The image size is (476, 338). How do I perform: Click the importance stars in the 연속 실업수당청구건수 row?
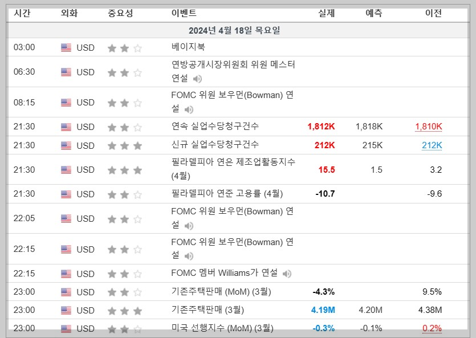point(125,128)
